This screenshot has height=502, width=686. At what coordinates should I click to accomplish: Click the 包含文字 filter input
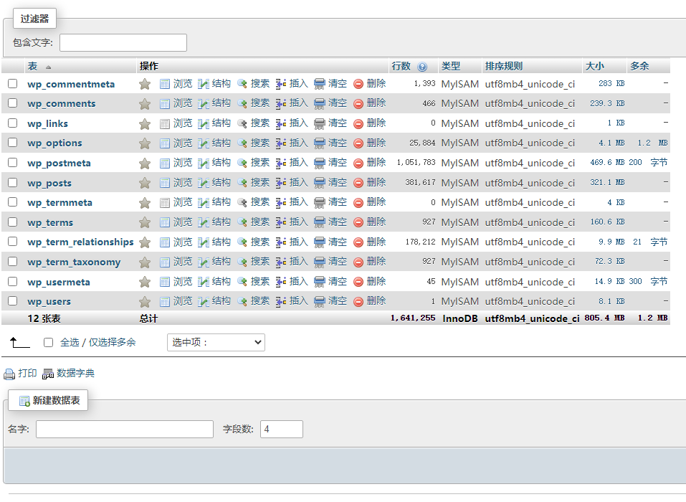123,42
